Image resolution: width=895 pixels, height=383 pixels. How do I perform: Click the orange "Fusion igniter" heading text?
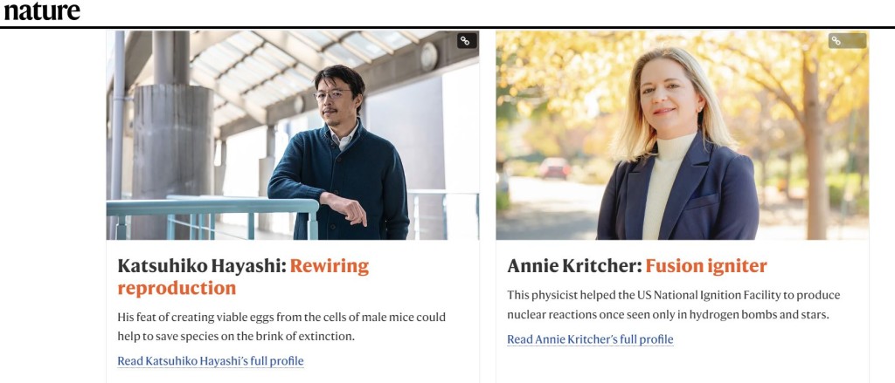coord(706,266)
